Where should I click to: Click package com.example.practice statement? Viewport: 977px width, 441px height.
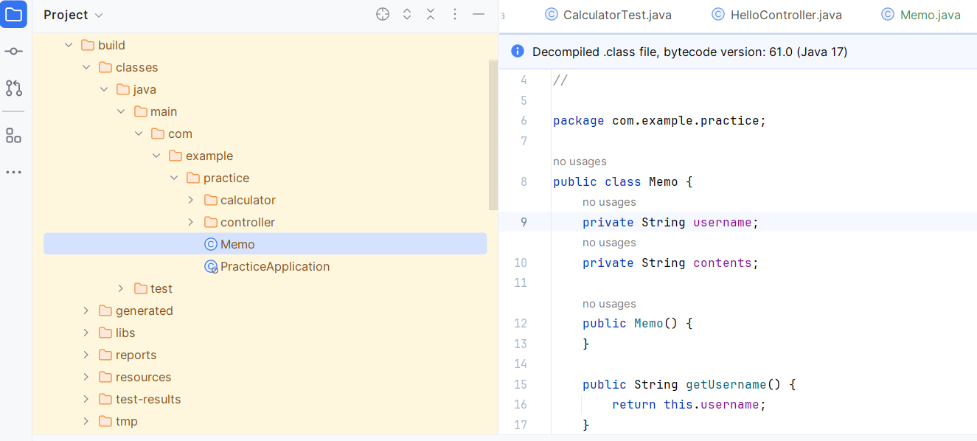tap(659, 120)
